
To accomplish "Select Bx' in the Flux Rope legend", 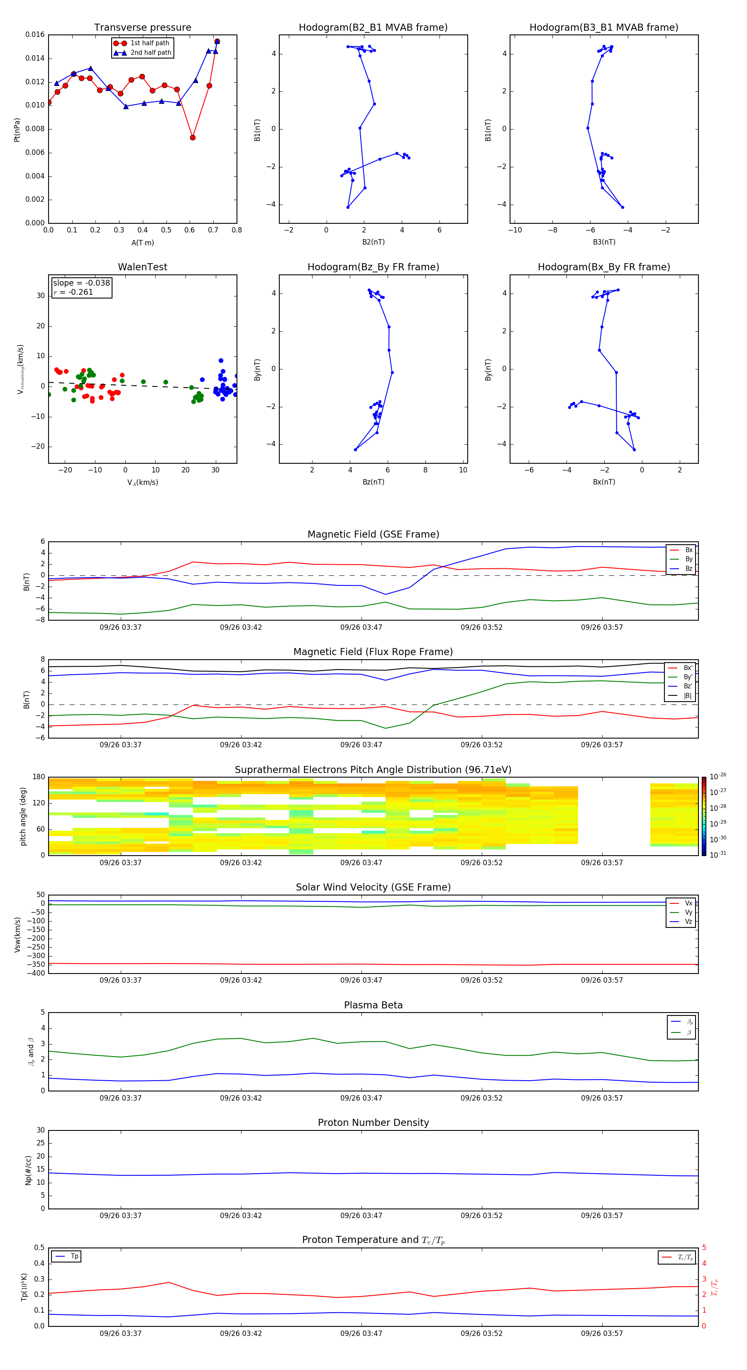I will click(x=681, y=668).
